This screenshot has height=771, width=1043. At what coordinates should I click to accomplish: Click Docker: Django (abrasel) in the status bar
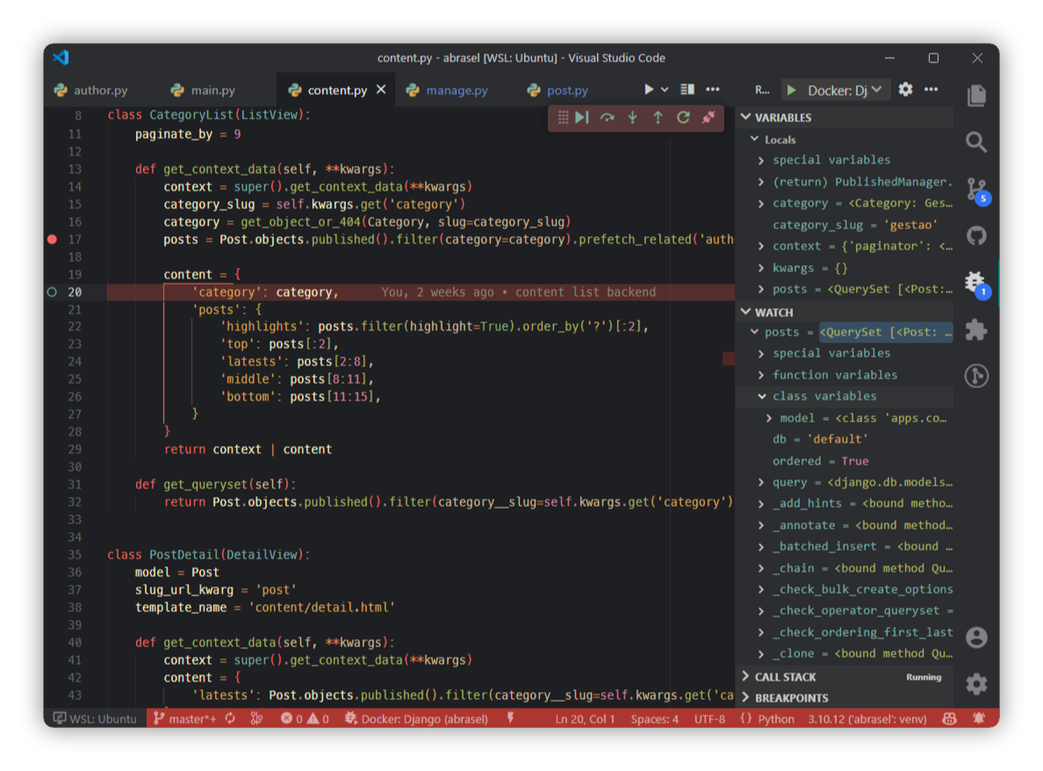coord(416,719)
